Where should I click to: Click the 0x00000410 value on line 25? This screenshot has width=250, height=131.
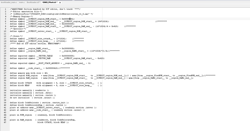click(x=52, y=68)
